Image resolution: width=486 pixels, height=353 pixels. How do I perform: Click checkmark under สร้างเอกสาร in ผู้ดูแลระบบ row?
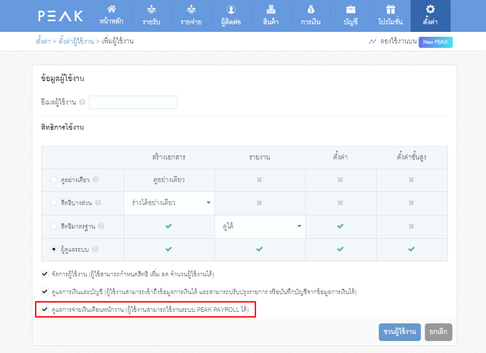click(x=169, y=249)
